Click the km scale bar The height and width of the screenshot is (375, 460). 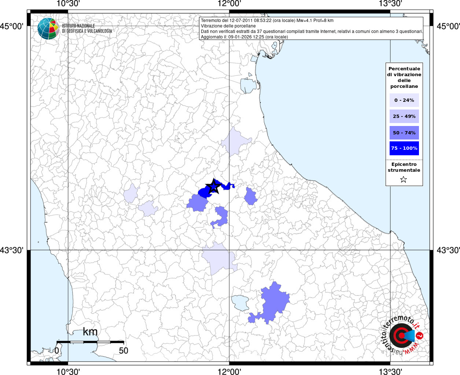click(90, 342)
